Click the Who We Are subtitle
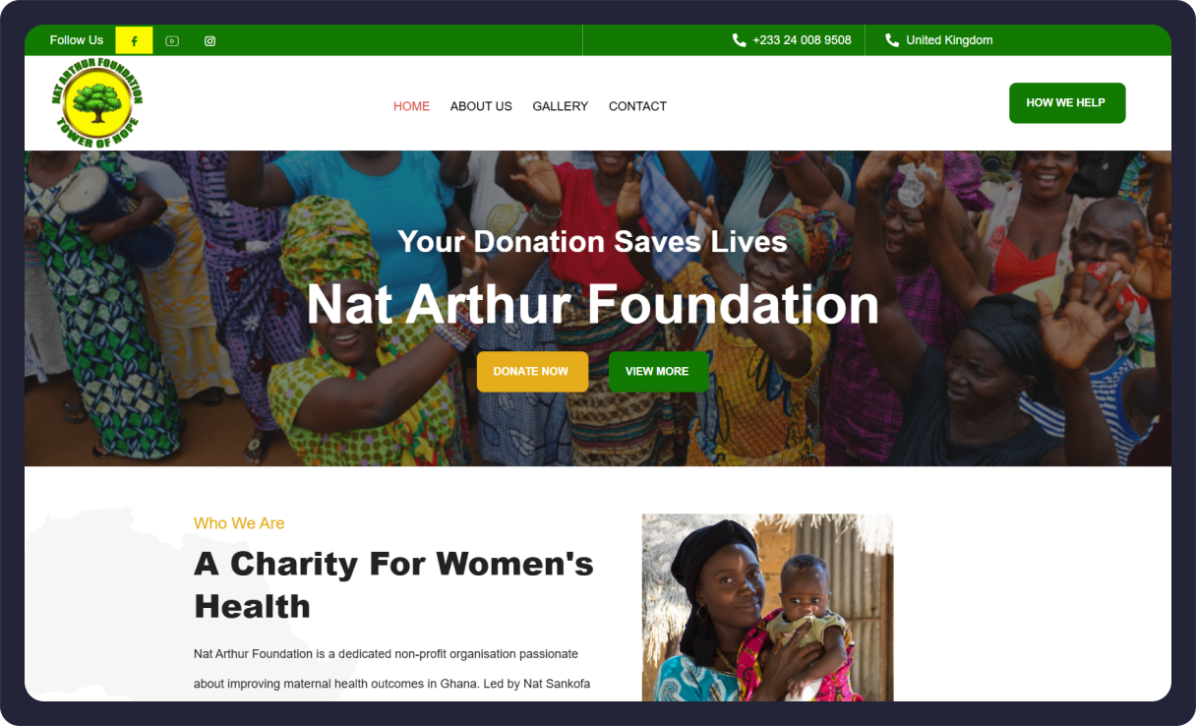 click(x=239, y=523)
